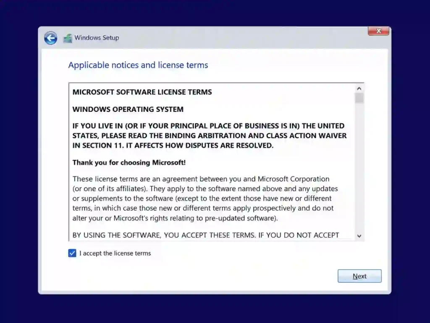
Task: Click the "I accept the license terms" label
Action: point(115,253)
